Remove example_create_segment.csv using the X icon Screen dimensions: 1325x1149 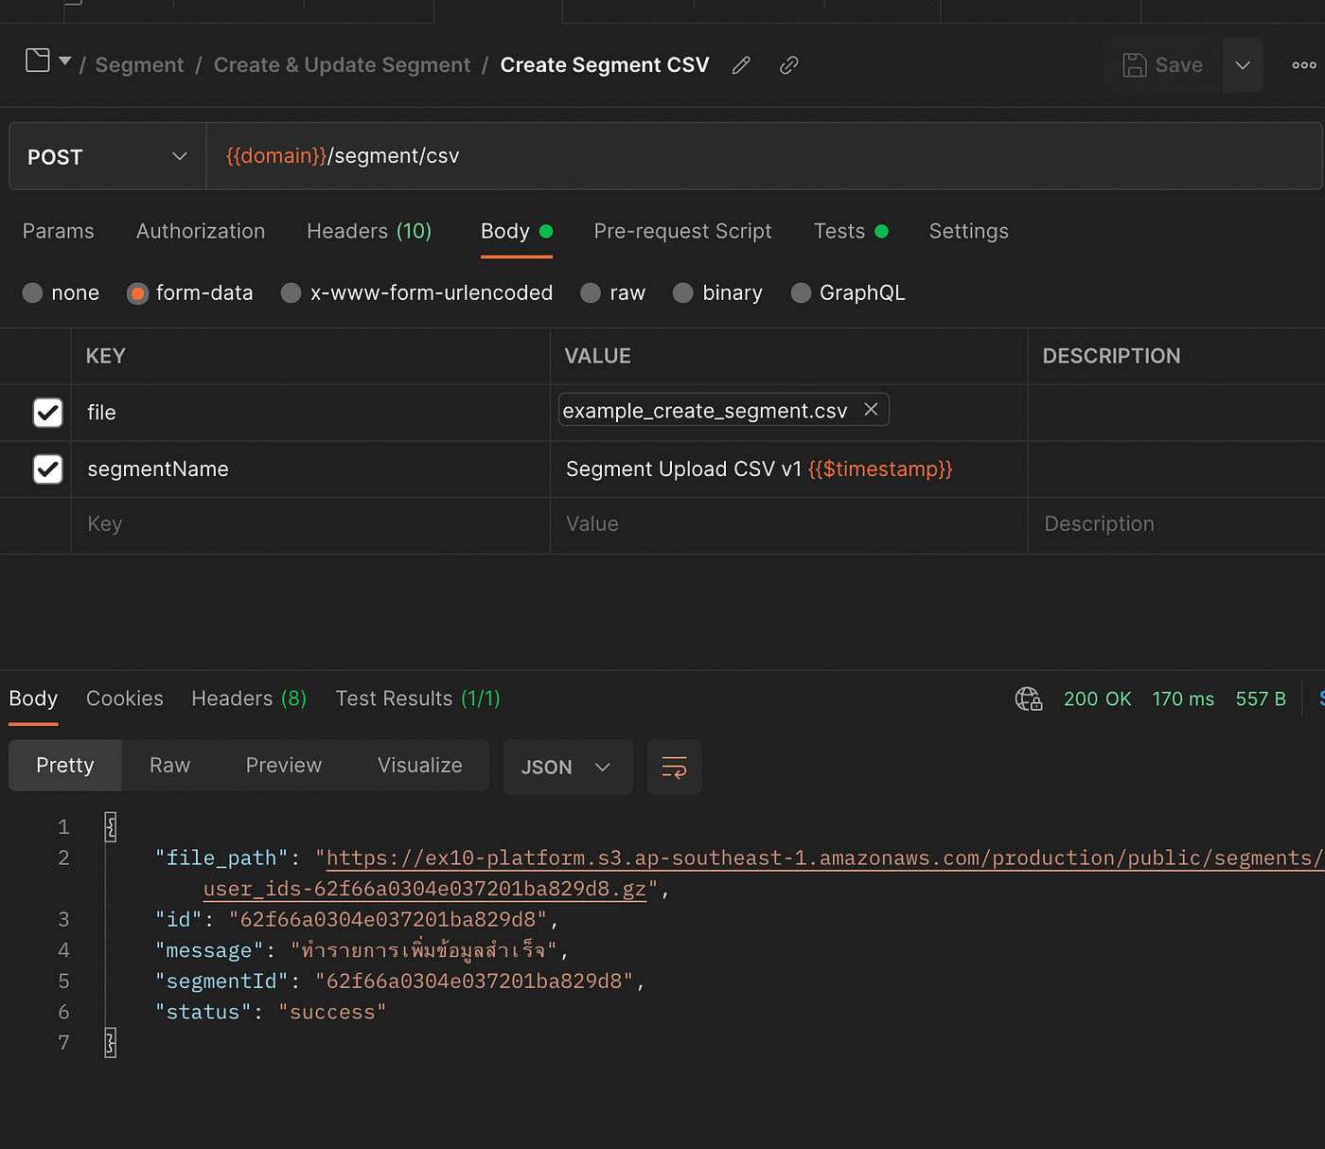click(871, 409)
